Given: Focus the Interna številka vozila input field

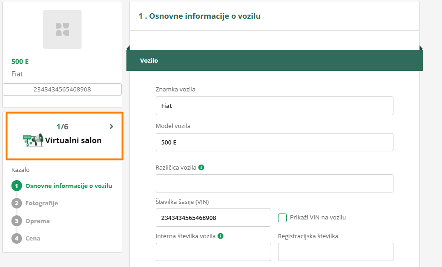Looking at the screenshot, I should pos(213,252).
